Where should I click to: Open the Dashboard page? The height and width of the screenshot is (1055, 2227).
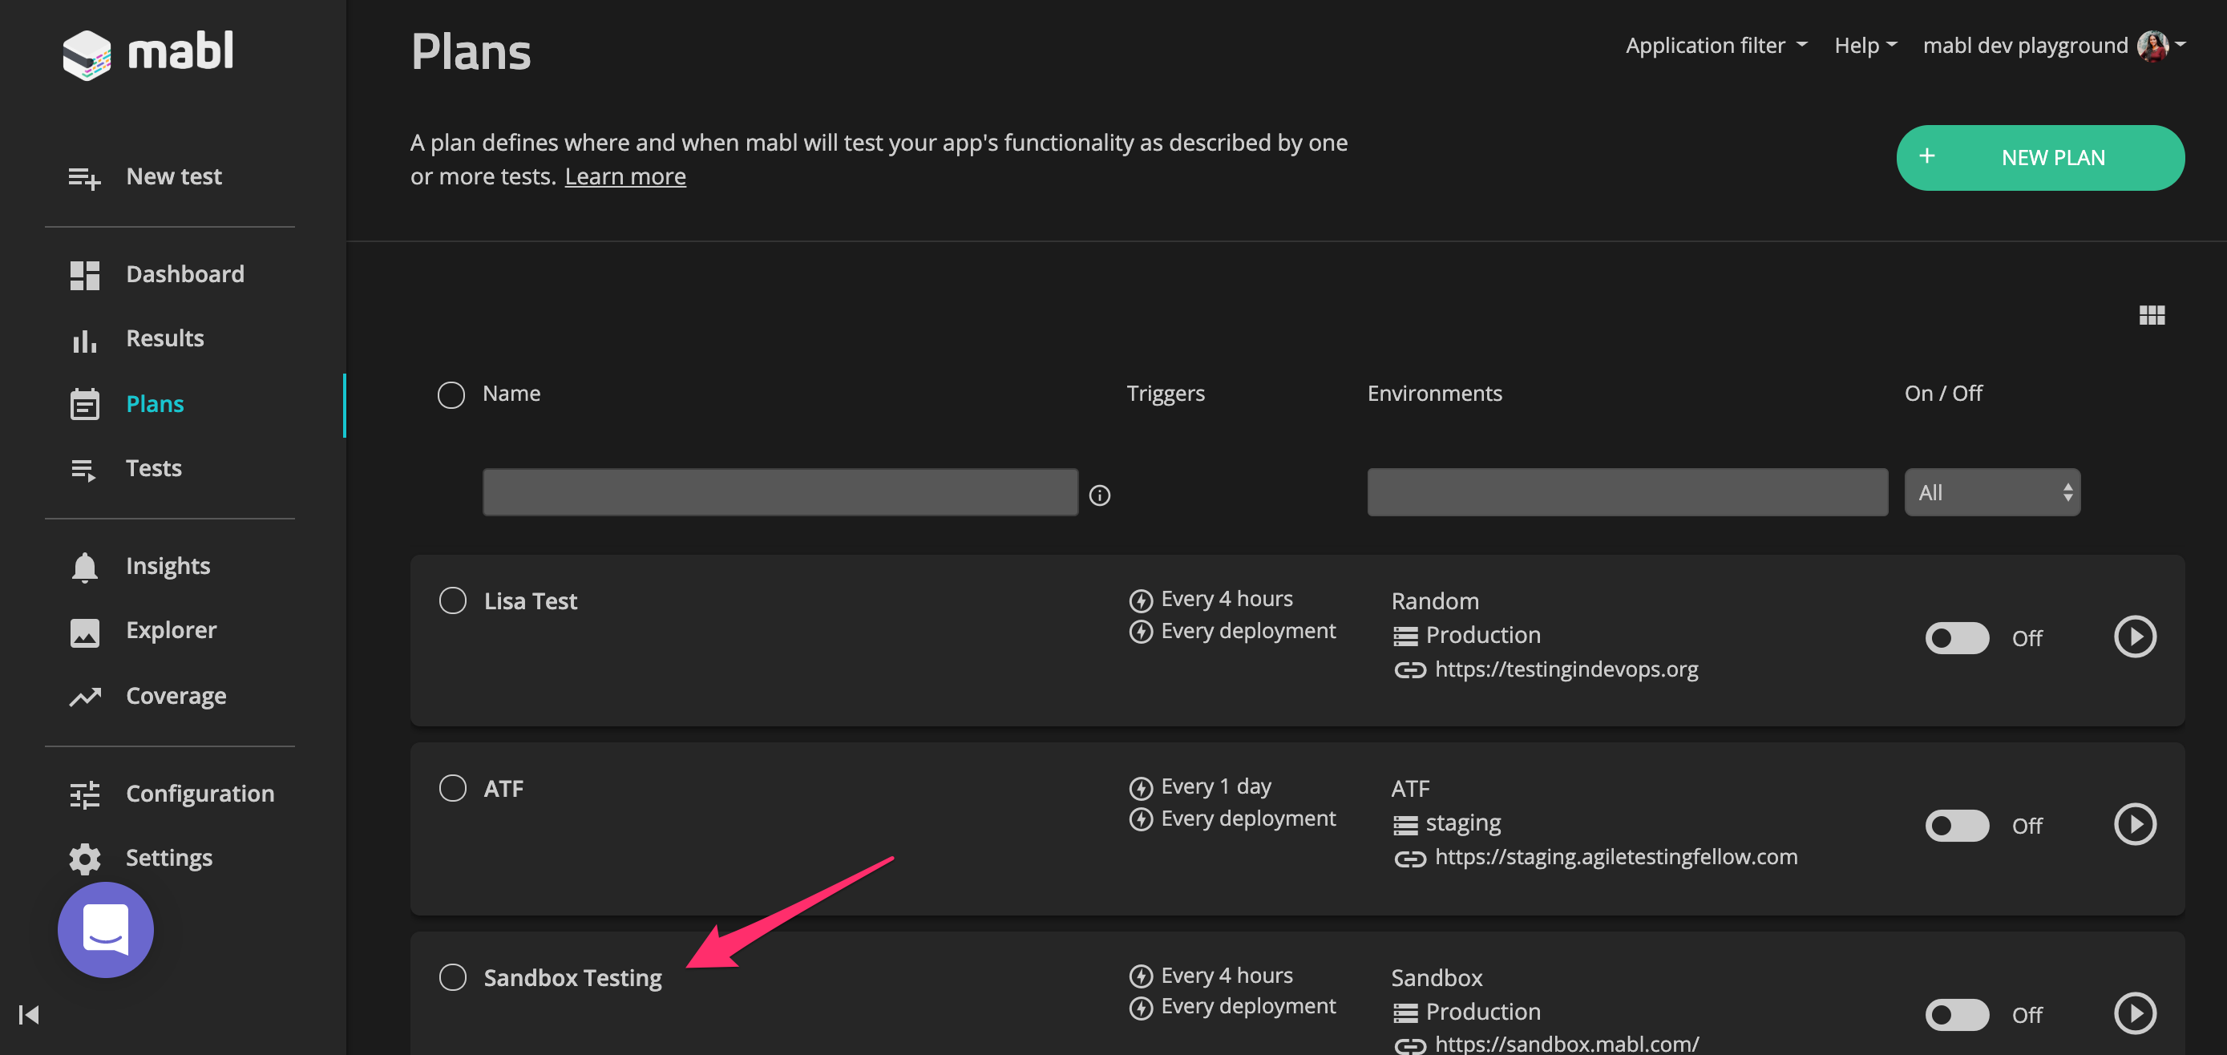pyautogui.click(x=184, y=274)
